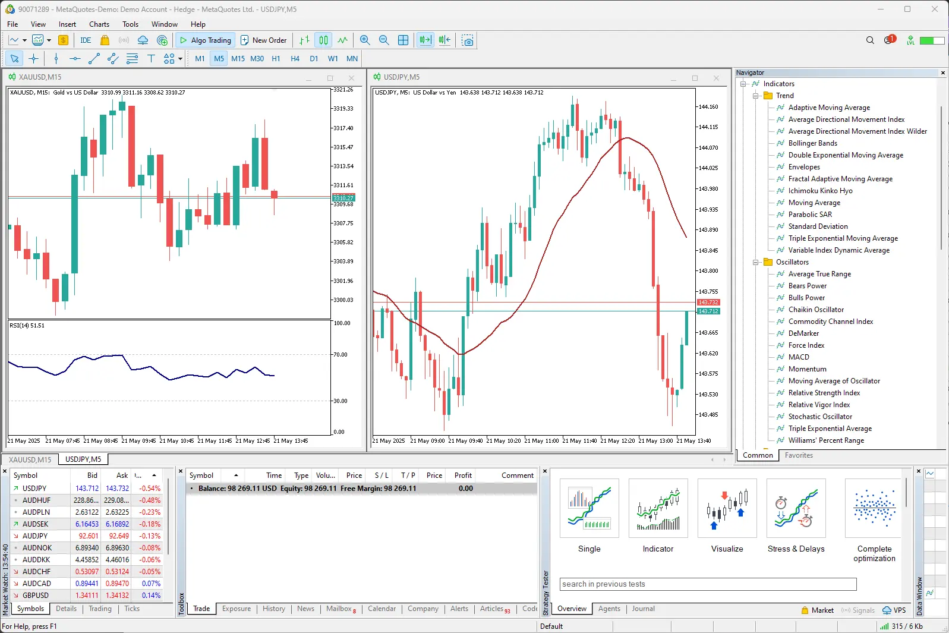This screenshot has width=949, height=633.
Task: Sort Market Watch by Symbol column header
Action: 40,475
